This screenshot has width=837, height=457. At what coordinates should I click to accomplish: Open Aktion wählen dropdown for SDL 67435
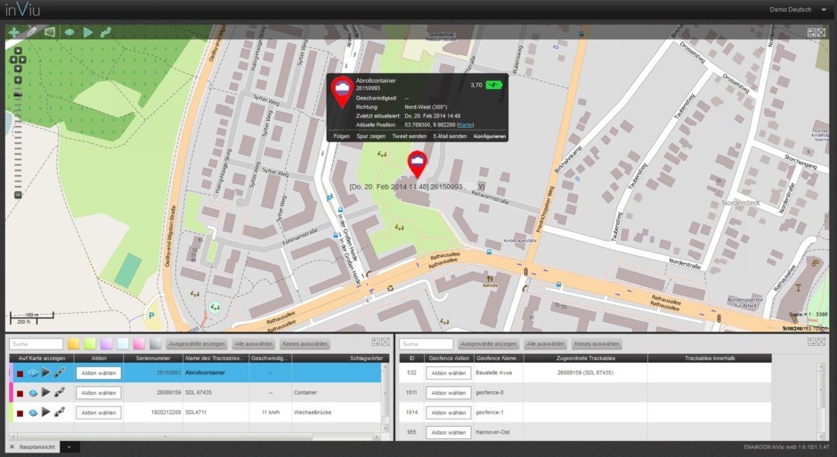99,392
